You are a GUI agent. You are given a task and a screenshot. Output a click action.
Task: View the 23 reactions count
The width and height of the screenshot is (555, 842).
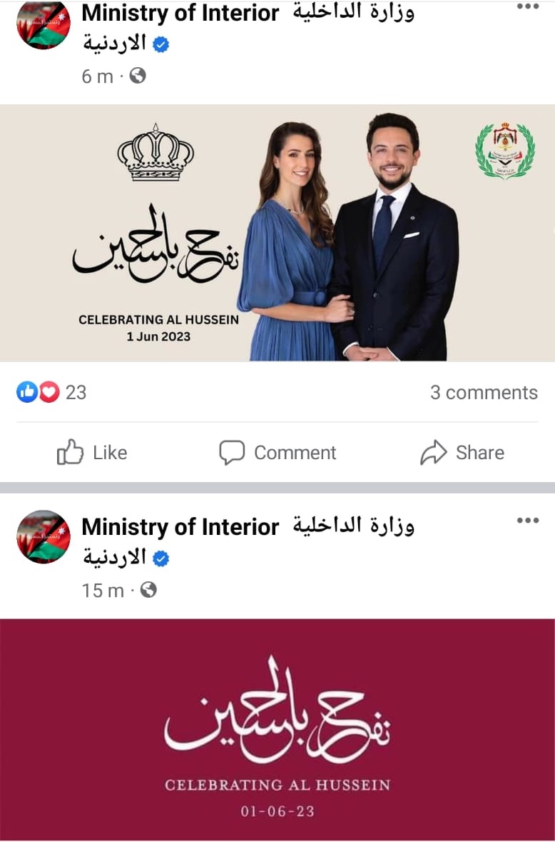click(76, 393)
